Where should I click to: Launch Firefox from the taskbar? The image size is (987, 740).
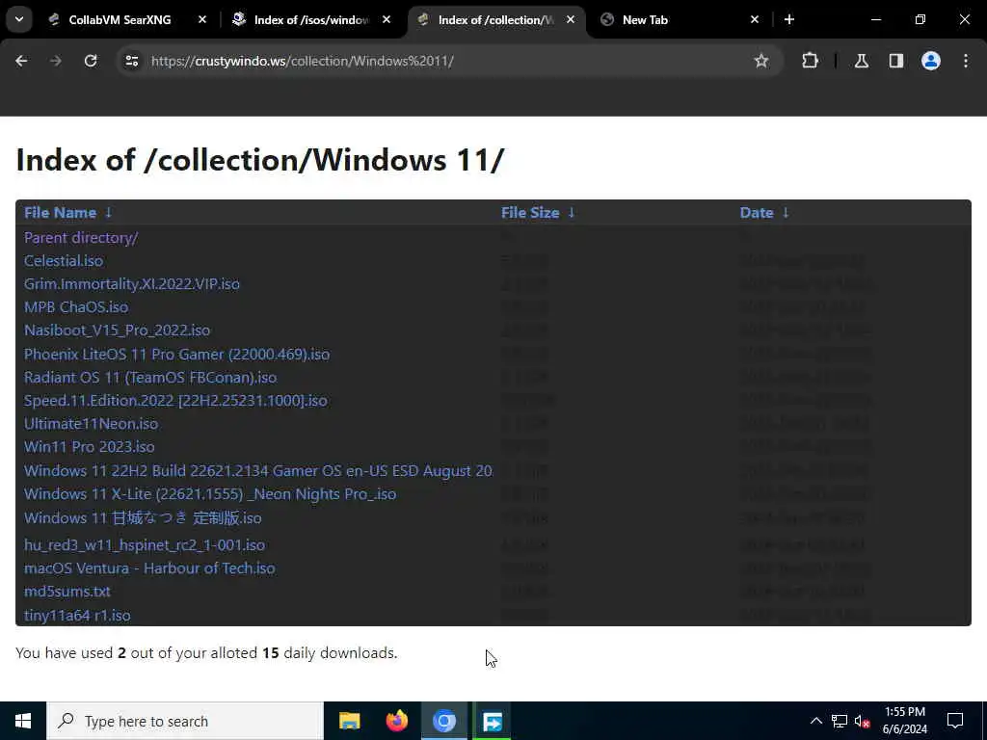tap(396, 721)
